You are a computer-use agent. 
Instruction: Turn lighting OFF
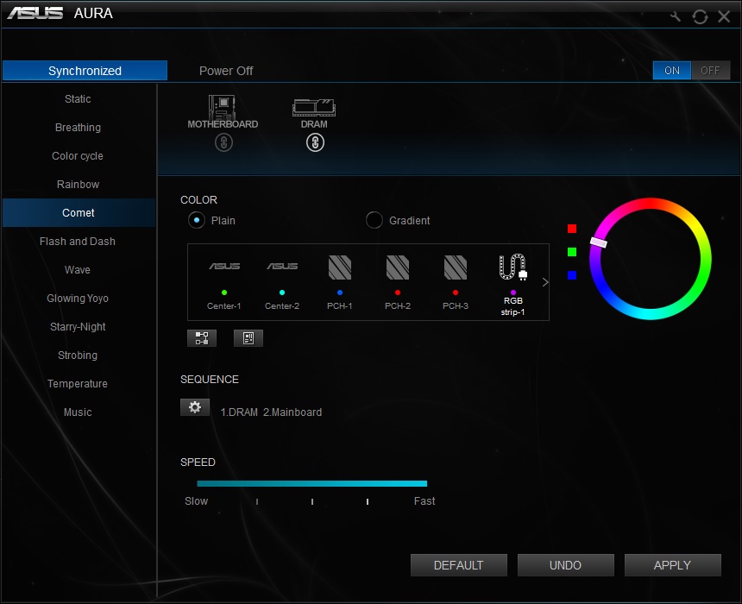click(x=710, y=71)
